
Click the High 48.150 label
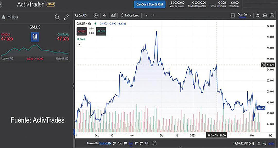62,59
